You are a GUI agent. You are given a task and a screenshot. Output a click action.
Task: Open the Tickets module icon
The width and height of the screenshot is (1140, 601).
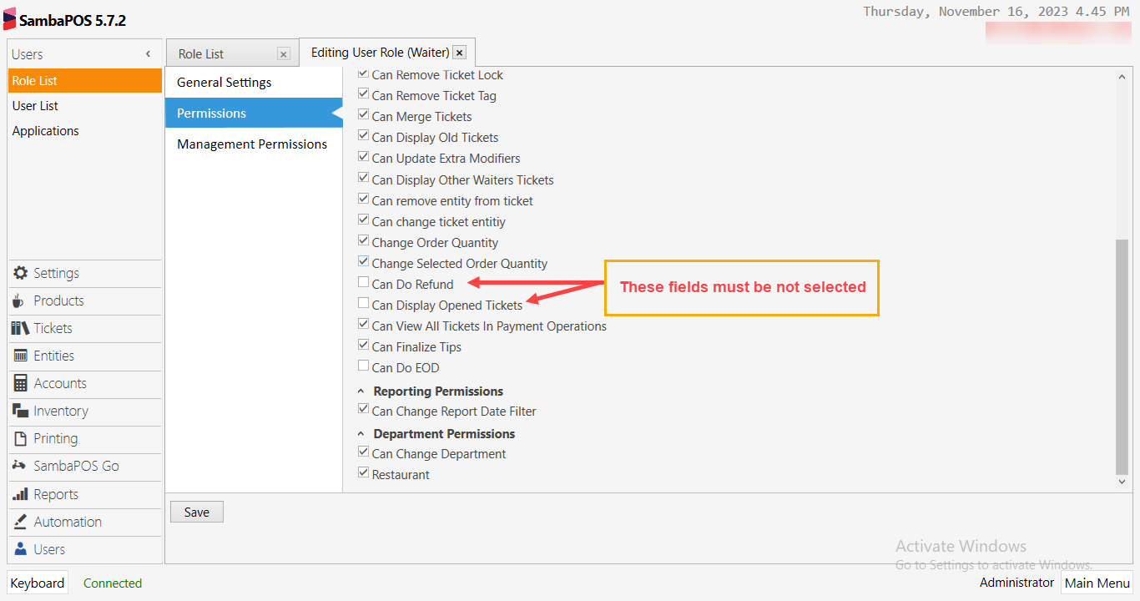(19, 328)
